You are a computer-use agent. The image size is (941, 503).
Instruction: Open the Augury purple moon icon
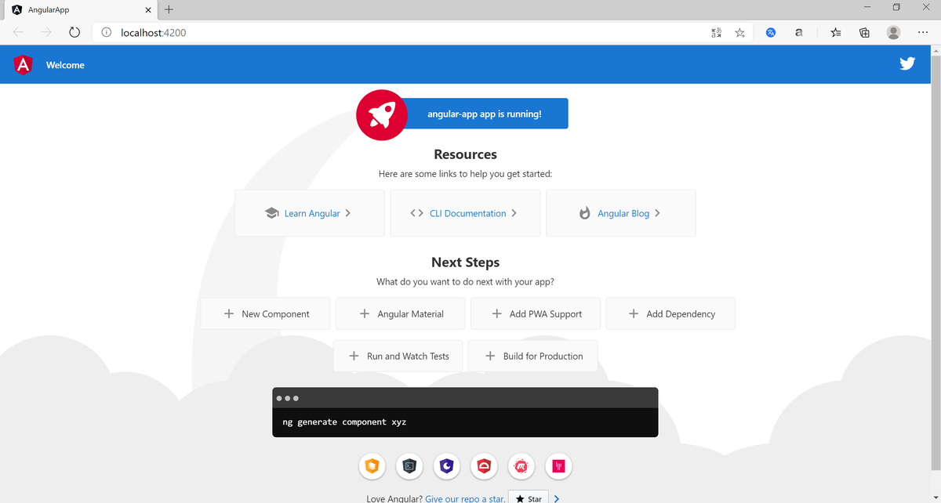pyautogui.click(x=447, y=466)
